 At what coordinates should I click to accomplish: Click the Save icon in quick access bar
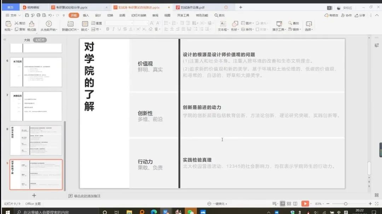pos(27,15)
